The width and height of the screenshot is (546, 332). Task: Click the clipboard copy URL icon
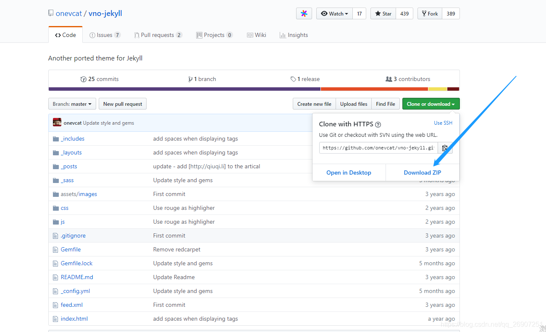point(445,148)
